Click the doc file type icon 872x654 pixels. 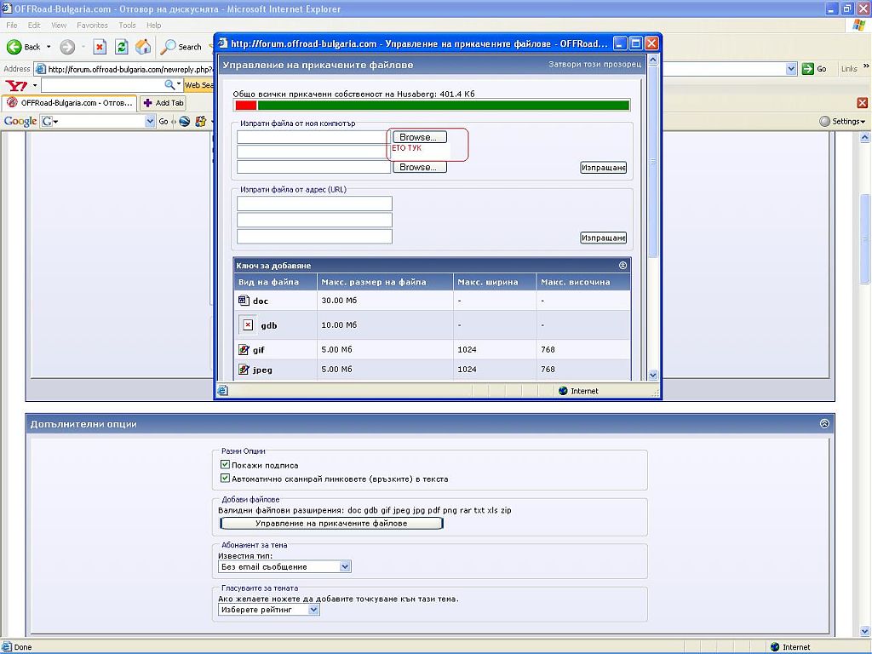click(x=243, y=301)
